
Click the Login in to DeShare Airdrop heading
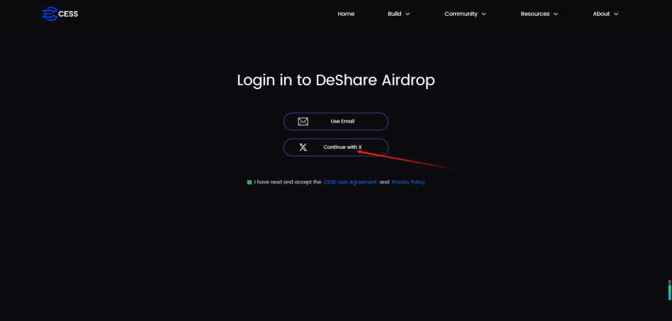[x=336, y=80]
